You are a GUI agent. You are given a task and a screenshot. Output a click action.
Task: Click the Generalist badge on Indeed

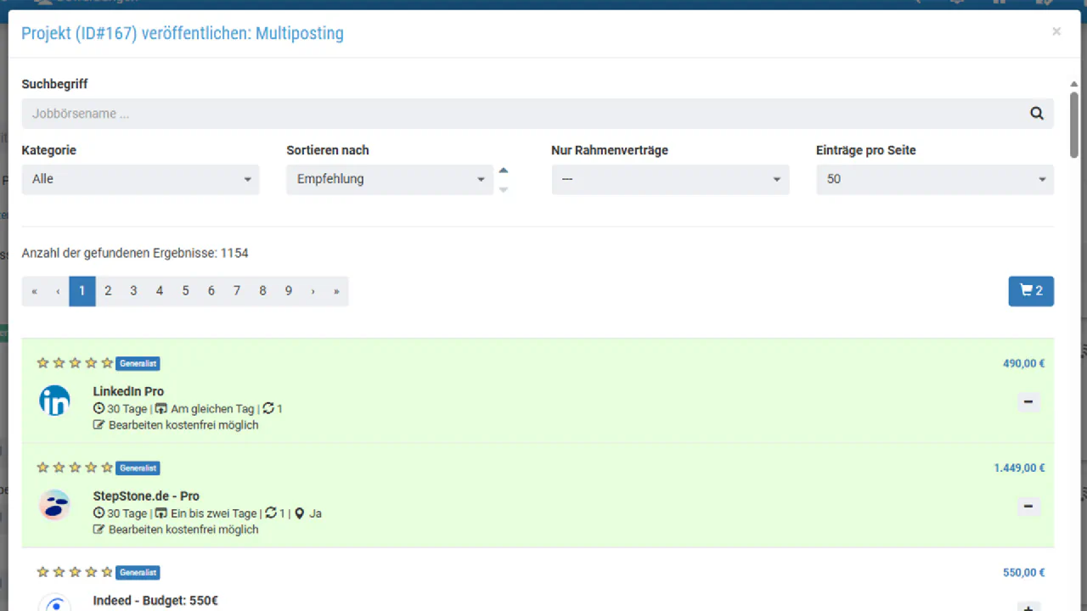click(x=138, y=573)
